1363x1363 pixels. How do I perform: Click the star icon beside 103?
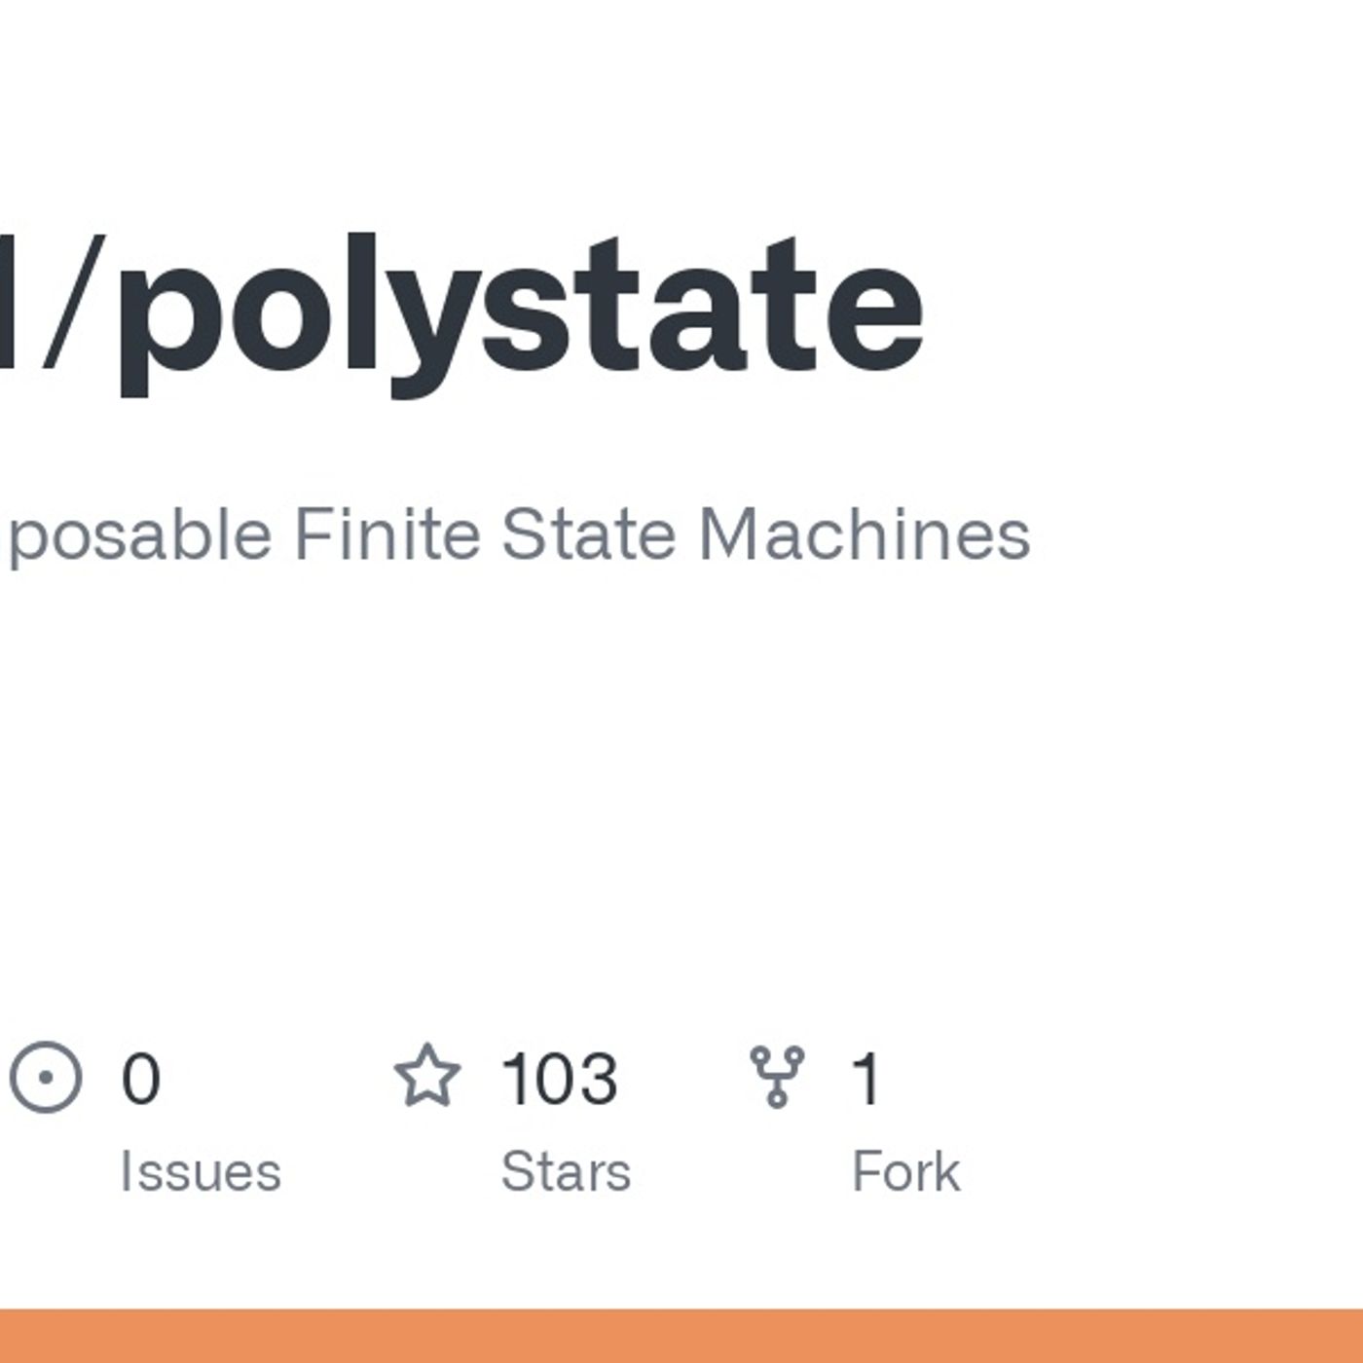coord(426,1076)
